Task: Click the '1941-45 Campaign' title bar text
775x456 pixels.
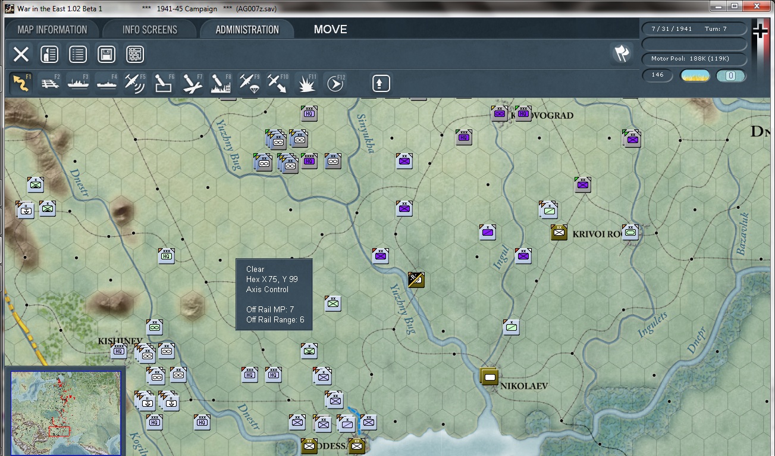Action: coord(187,9)
